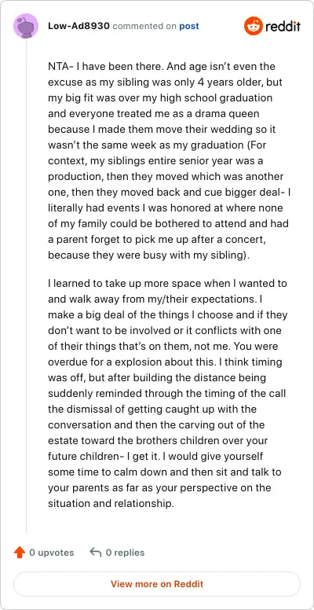Image resolution: width=314 pixels, height=610 pixels.
Task: Click 'because they were busy with my sibling)' line
Action: pyautogui.click(x=150, y=255)
